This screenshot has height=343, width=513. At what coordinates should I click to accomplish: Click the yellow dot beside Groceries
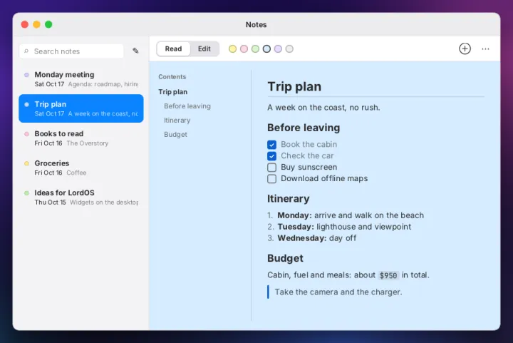coord(27,163)
